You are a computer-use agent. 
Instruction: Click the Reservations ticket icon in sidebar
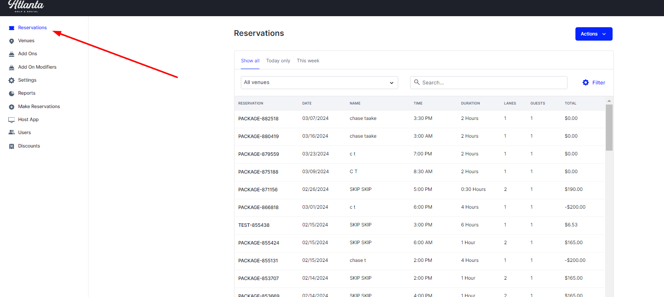(11, 28)
